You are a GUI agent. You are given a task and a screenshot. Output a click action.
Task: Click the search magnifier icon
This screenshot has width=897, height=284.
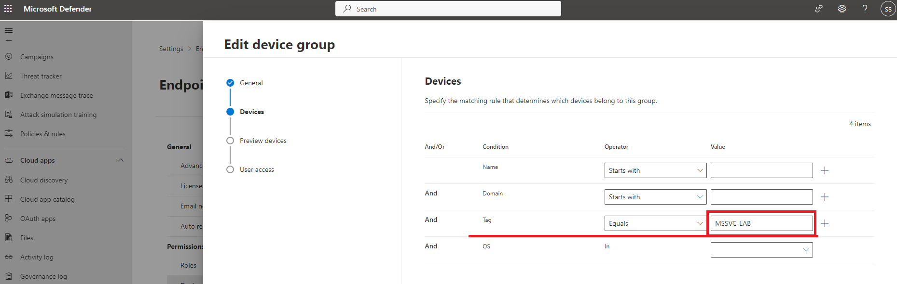347,9
